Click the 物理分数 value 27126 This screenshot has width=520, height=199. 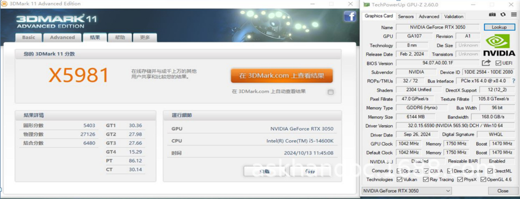click(x=88, y=134)
